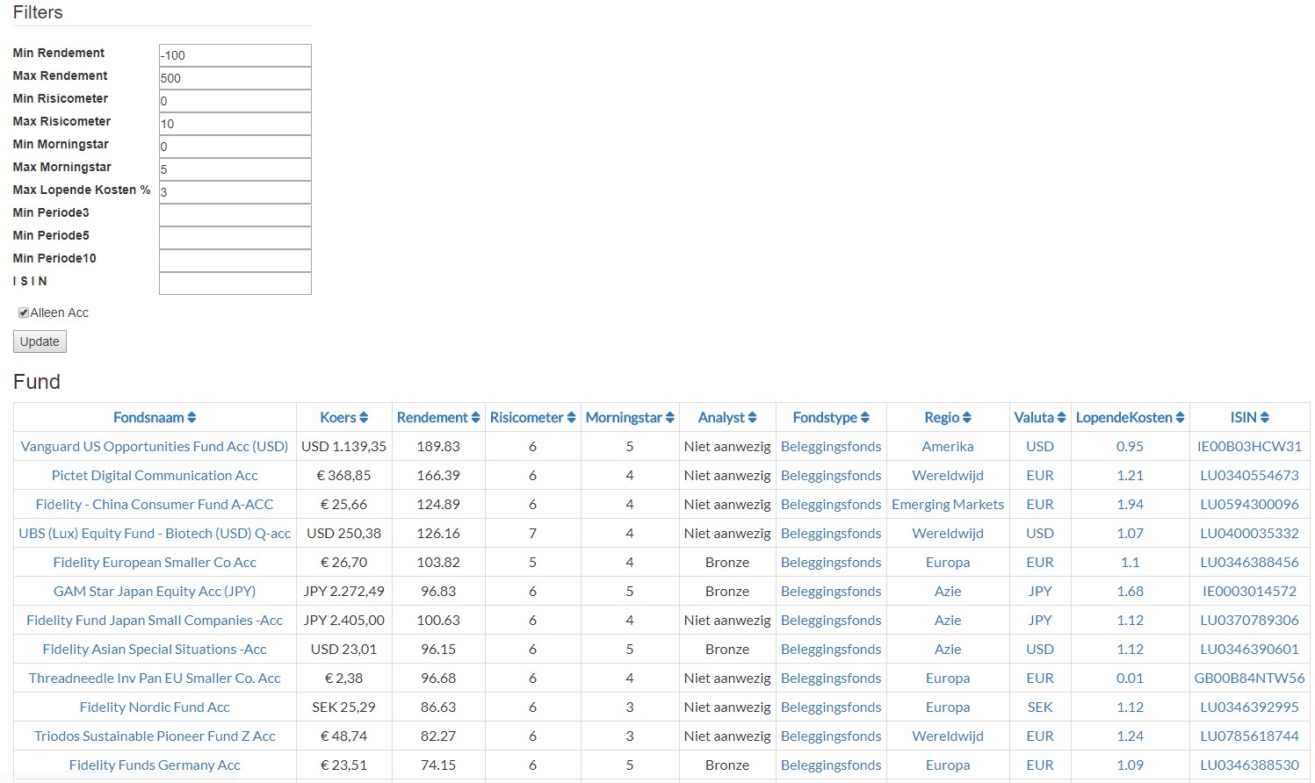This screenshot has width=1315, height=783.
Task: Click the ISIN filter text box
Action: [x=235, y=284]
